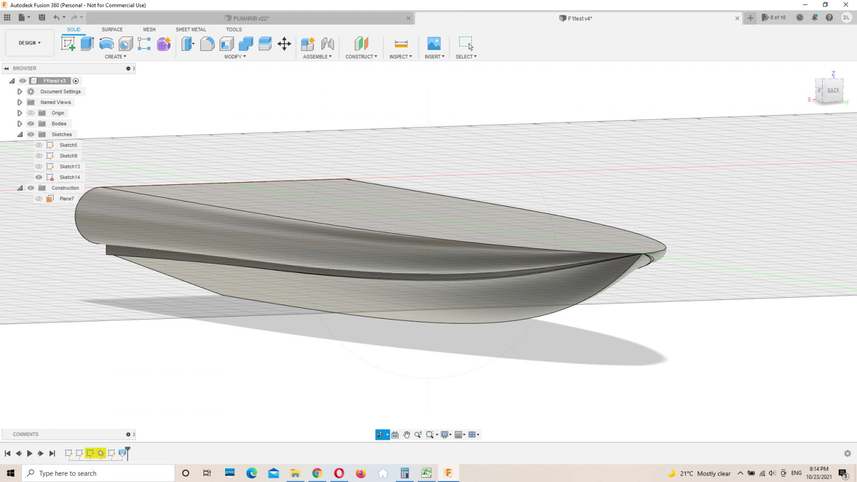Open the Help question mark icon

(829, 18)
